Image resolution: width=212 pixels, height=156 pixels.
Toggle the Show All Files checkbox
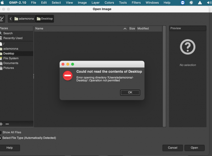point(1,132)
